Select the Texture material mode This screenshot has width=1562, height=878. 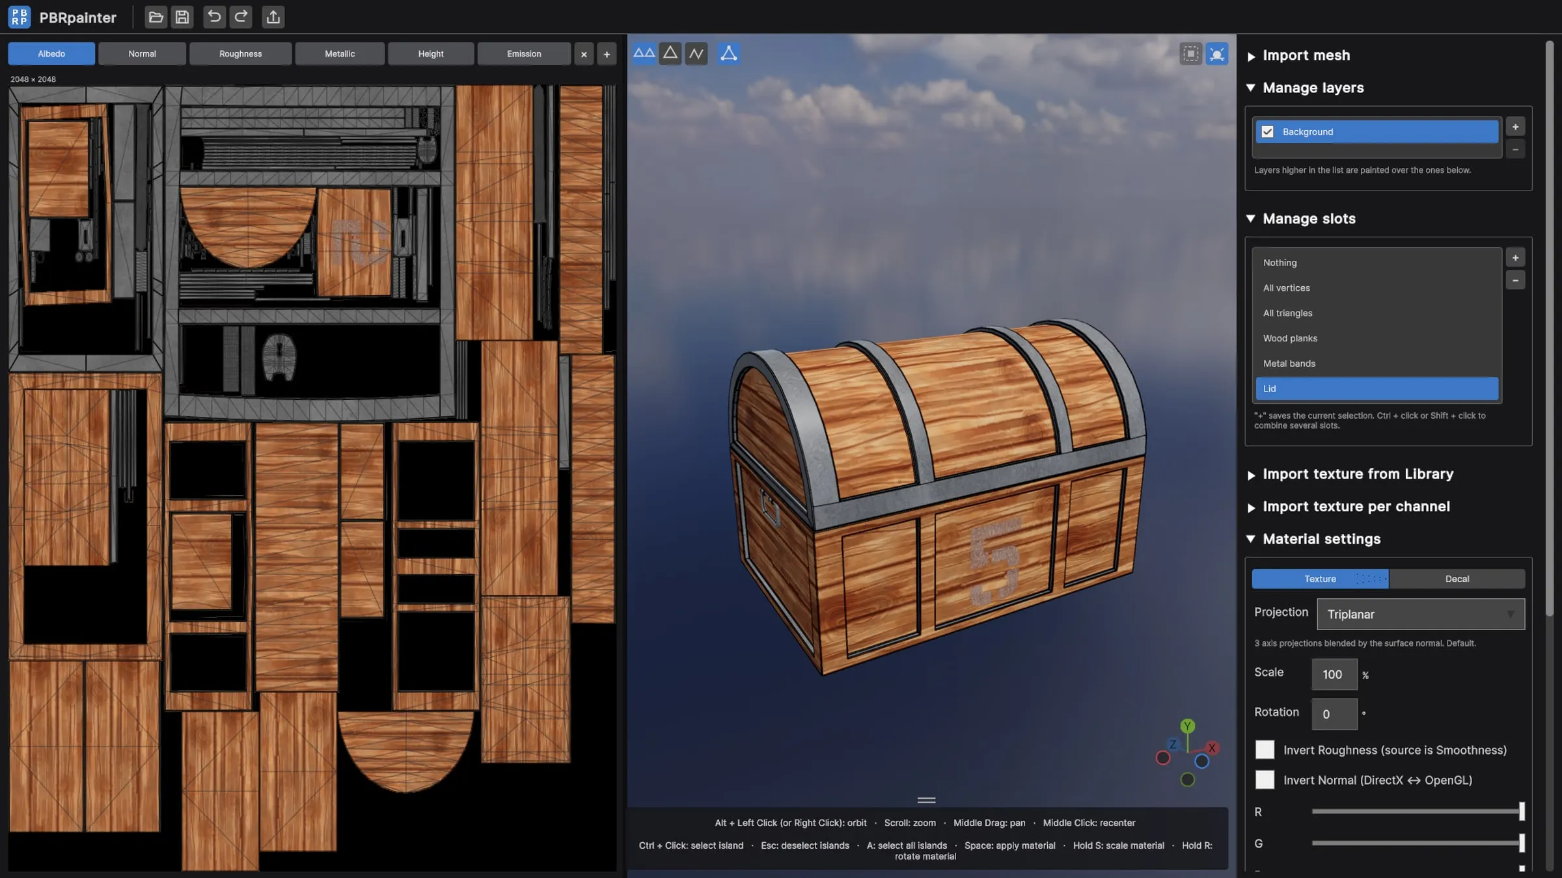[x=1320, y=579]
